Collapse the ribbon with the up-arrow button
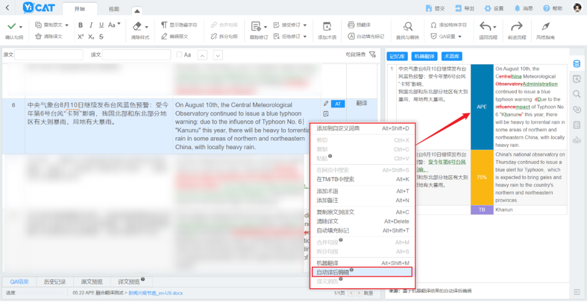The height and width of the screenshot is (302, 587). coord(137,11)
